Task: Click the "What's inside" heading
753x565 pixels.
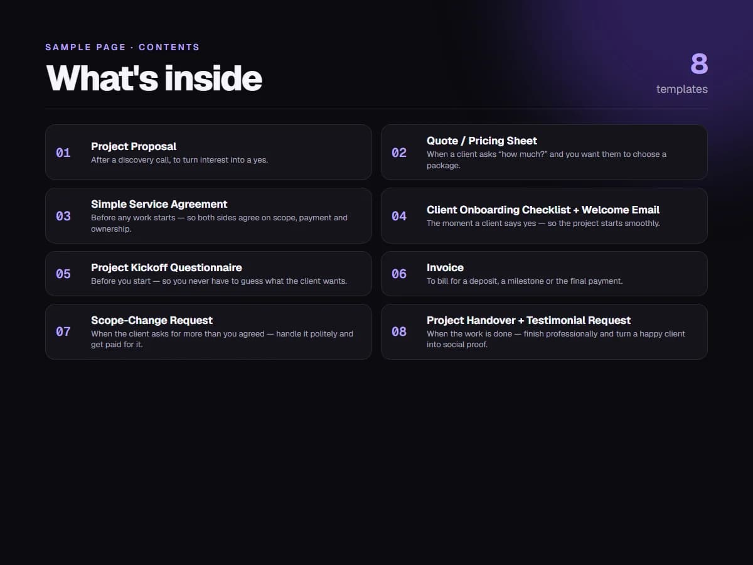Action: click(154, 78)
